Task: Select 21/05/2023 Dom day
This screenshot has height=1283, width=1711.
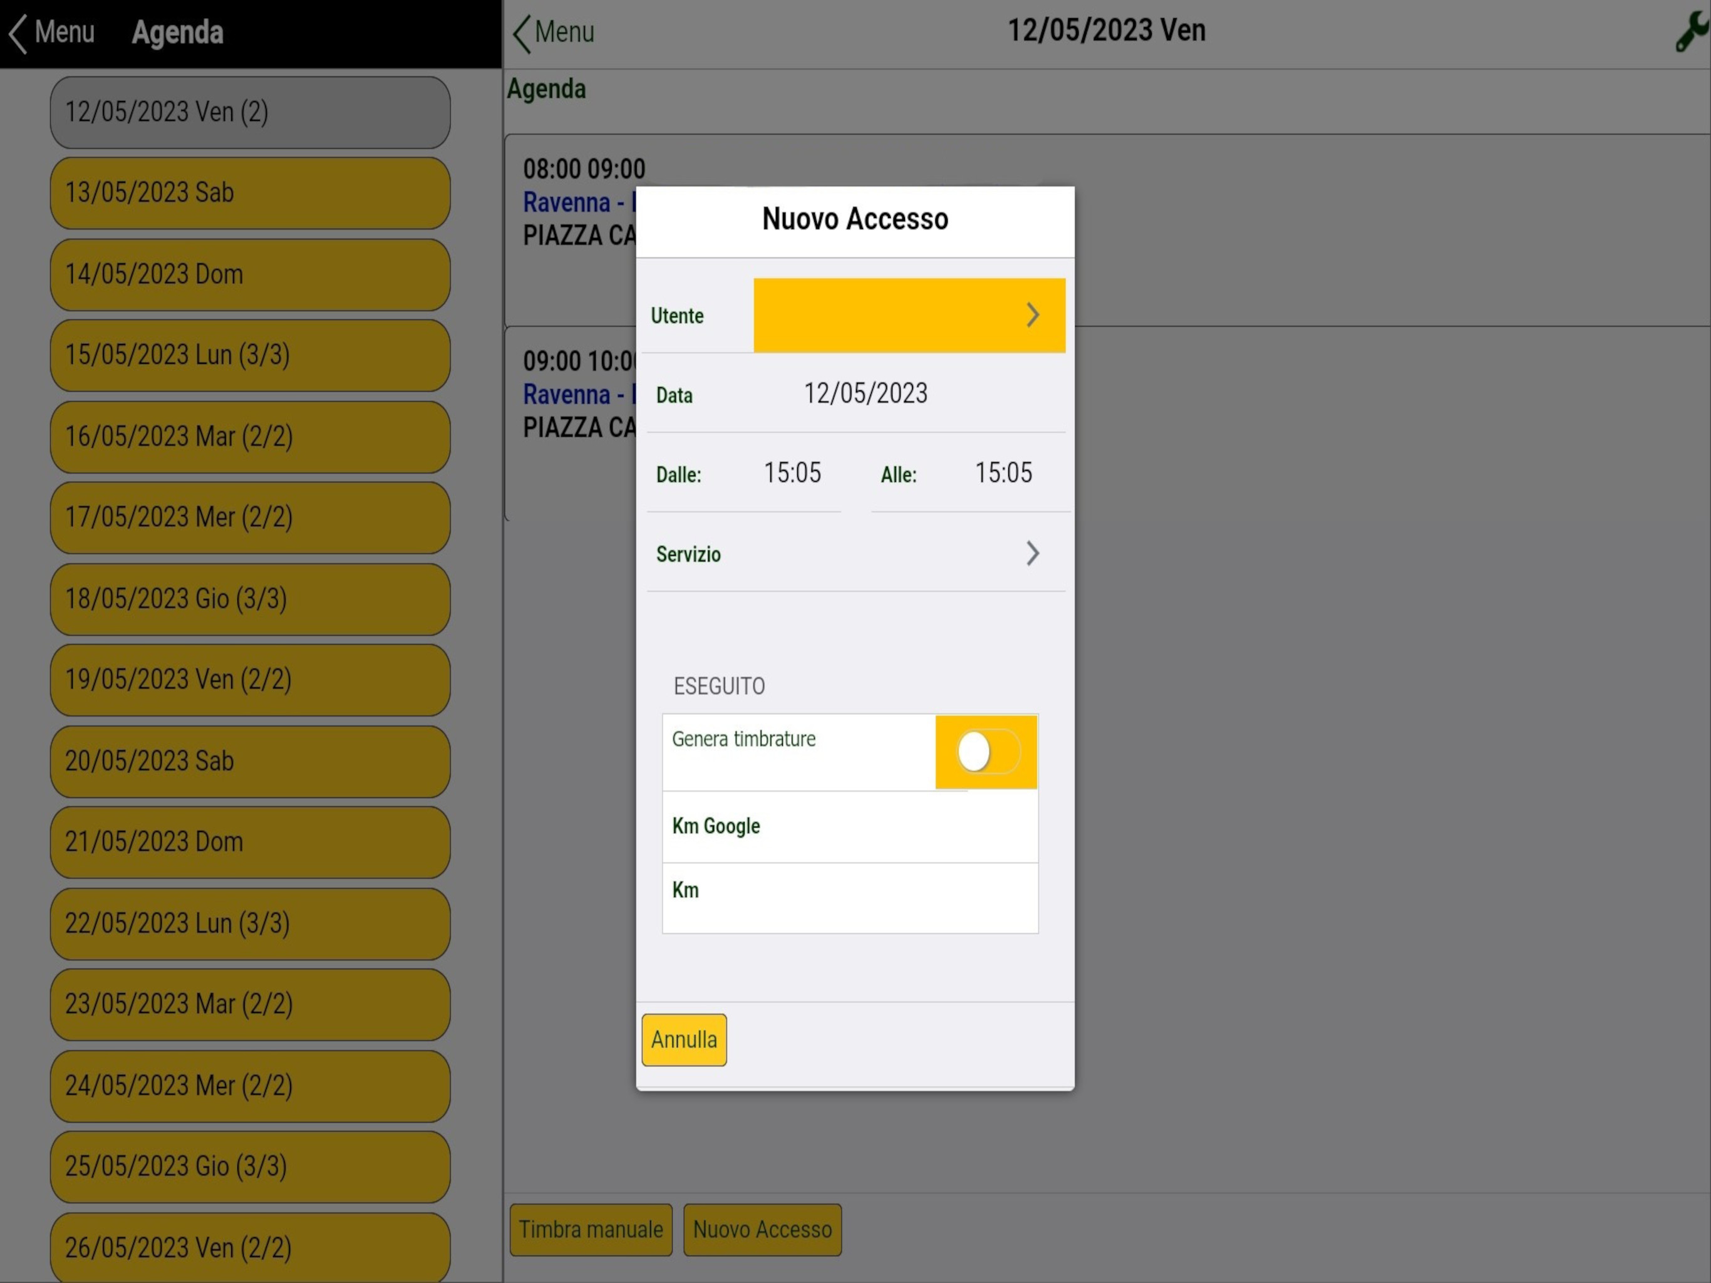Action: pos(250,842)
